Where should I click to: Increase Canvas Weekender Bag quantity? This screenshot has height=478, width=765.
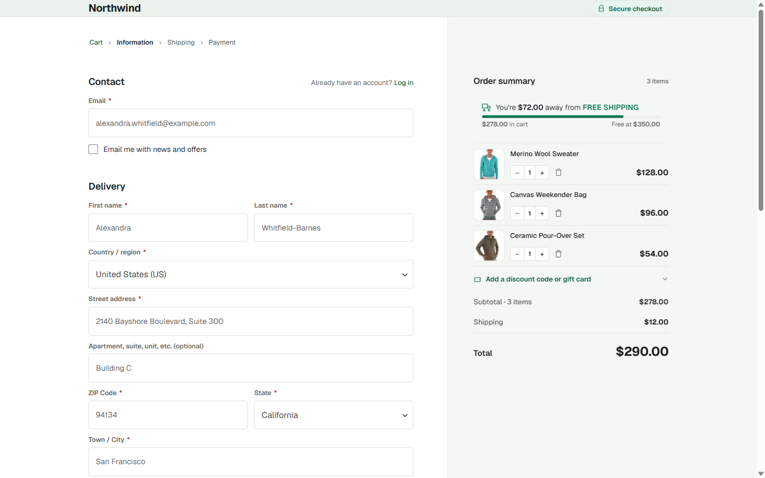[x=542, y=213]
